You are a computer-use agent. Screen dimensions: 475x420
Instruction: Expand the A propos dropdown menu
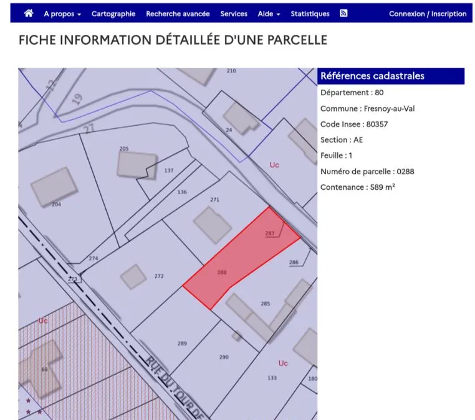click(62, 14)
